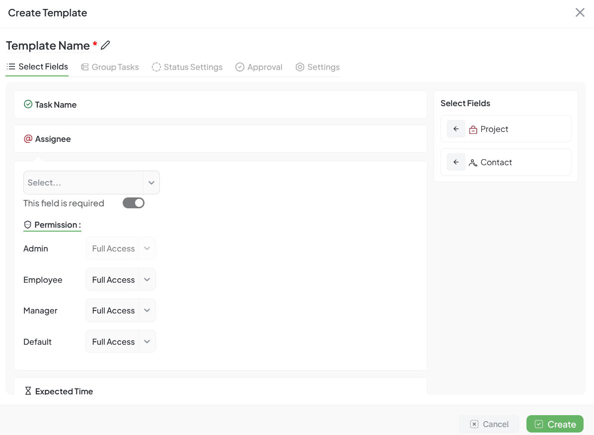Switch to the Group Tasks tab
Image resolution: width=594 pixels, height=435 pixels.
point(110,67)
